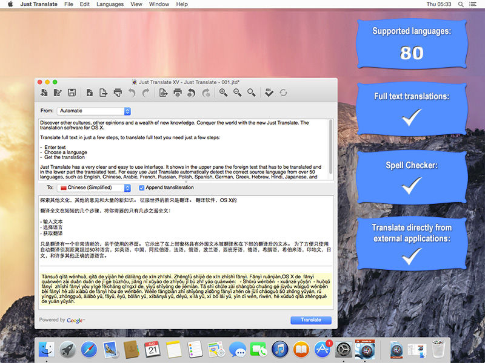Zoom in with the plus magnifier
Image resolution: width=485 pixels, height=363 pixels.
pos(223,93)
